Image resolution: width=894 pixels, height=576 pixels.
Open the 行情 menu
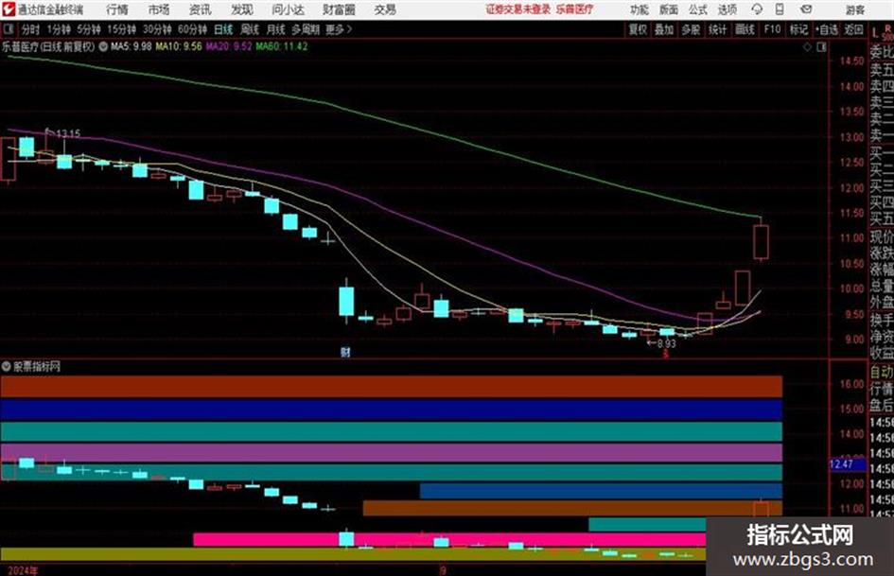pyautogui.click(x=117, y=9)
